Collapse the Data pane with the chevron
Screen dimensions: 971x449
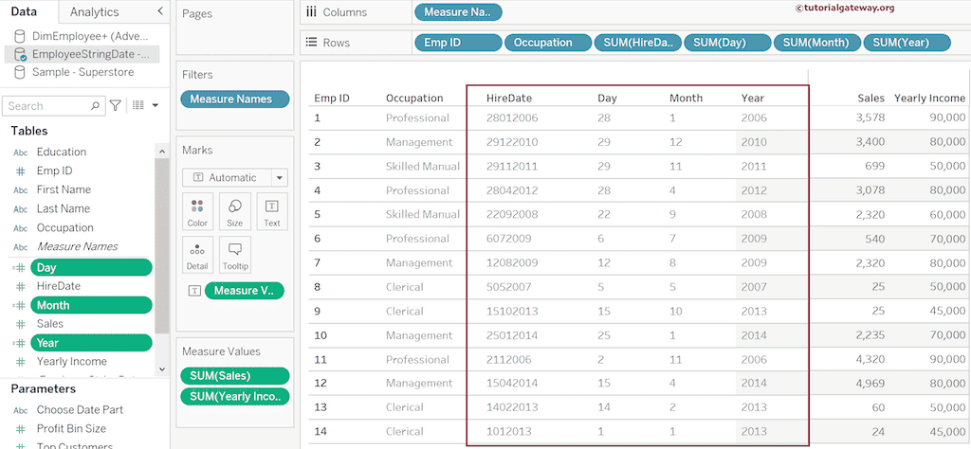[x=160, y=11]
